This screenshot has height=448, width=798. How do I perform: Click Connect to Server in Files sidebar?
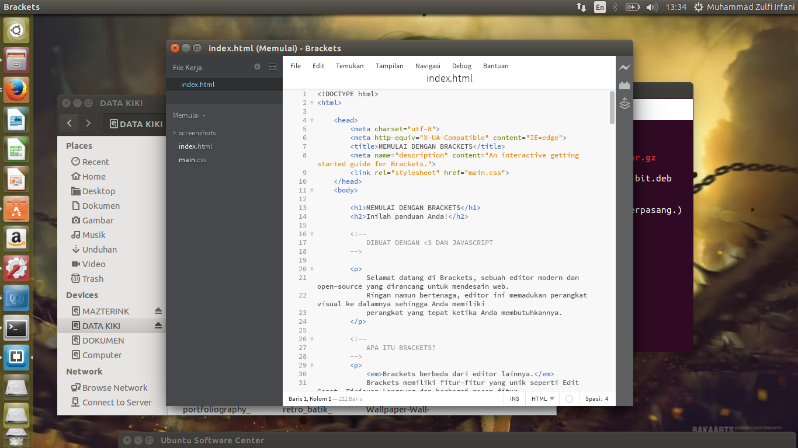(111, 402)
